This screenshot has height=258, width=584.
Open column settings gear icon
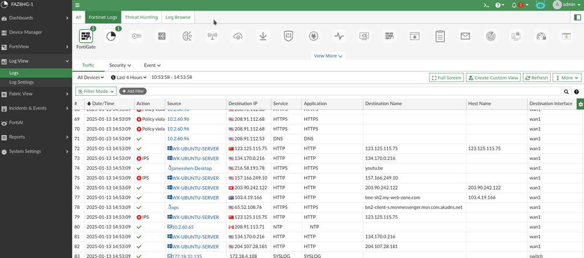point(580,103)
